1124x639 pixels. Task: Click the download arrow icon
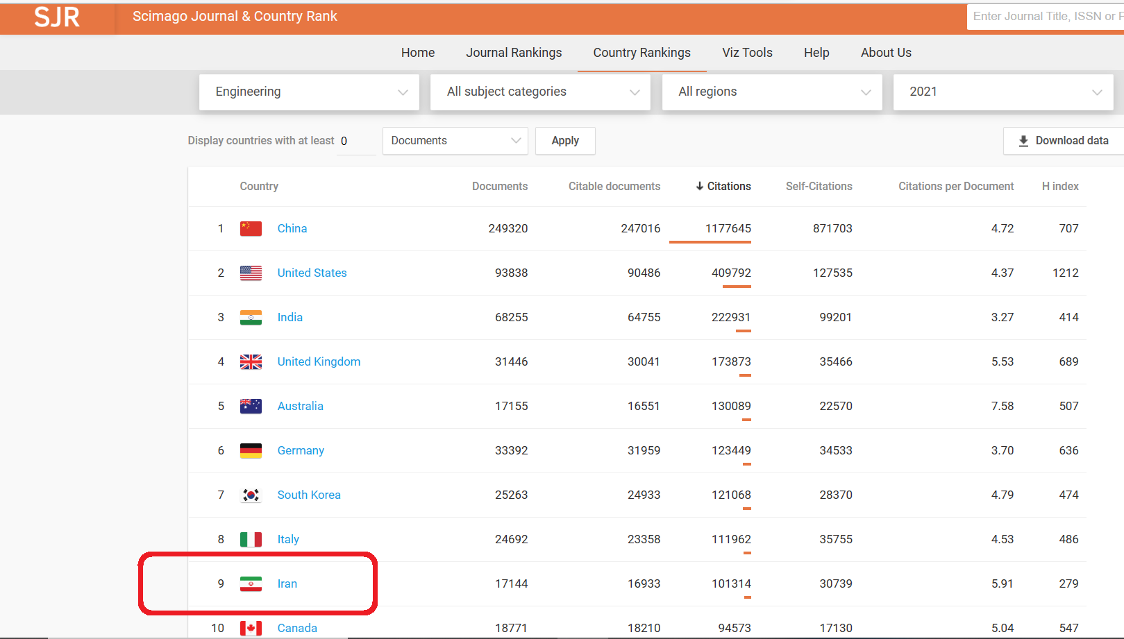click(1023, 141)
